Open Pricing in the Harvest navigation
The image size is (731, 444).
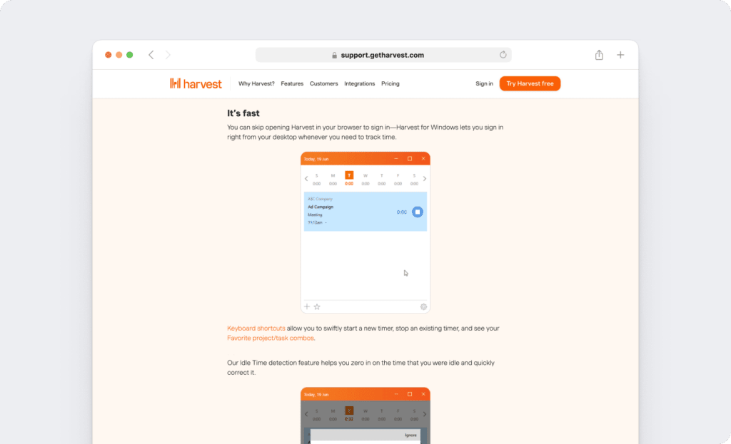pos(390,83)
